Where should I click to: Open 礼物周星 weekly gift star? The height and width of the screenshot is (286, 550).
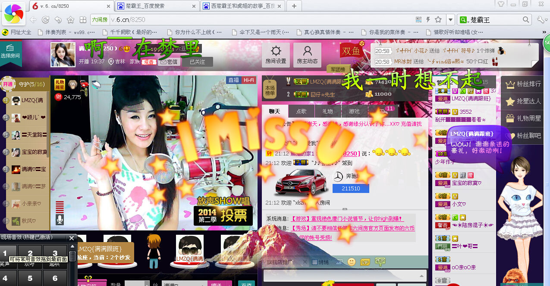522,118
